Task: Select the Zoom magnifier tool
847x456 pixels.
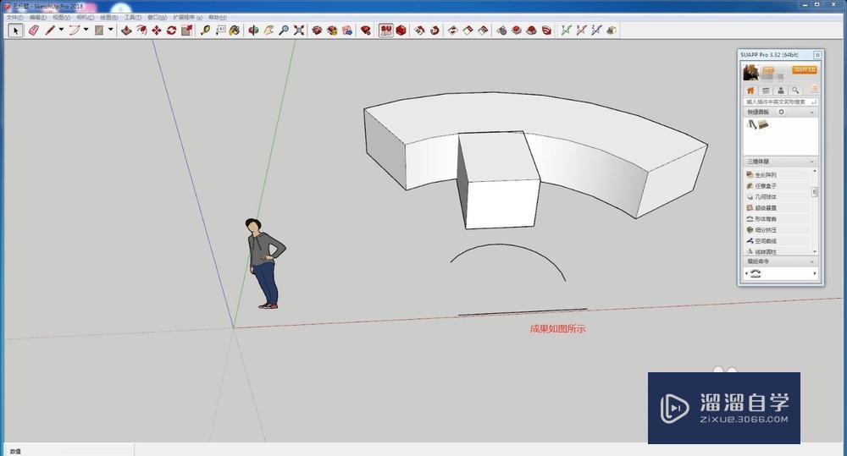Action: pyautogui.click(x=284, y=30)
